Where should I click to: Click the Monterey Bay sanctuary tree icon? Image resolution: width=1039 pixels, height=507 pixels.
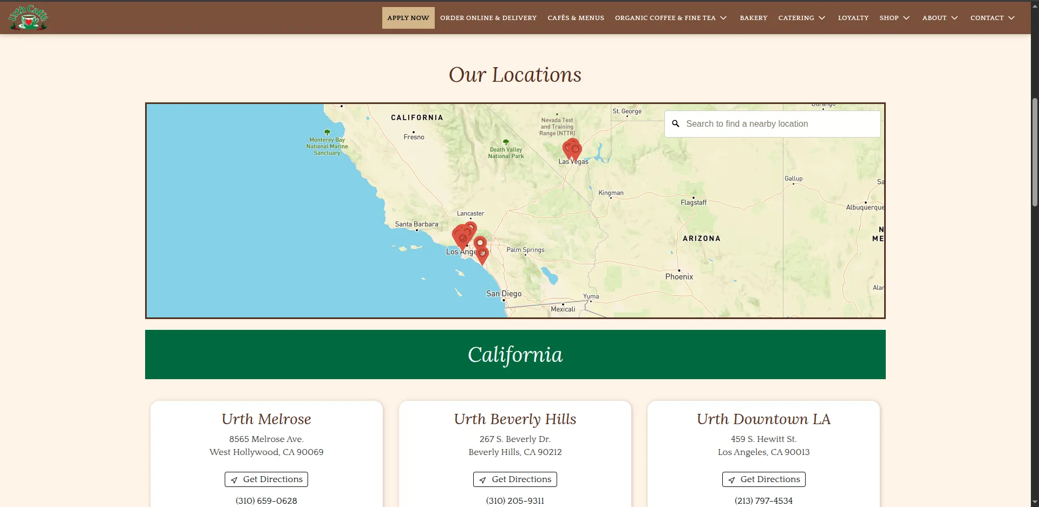[327, 132]
